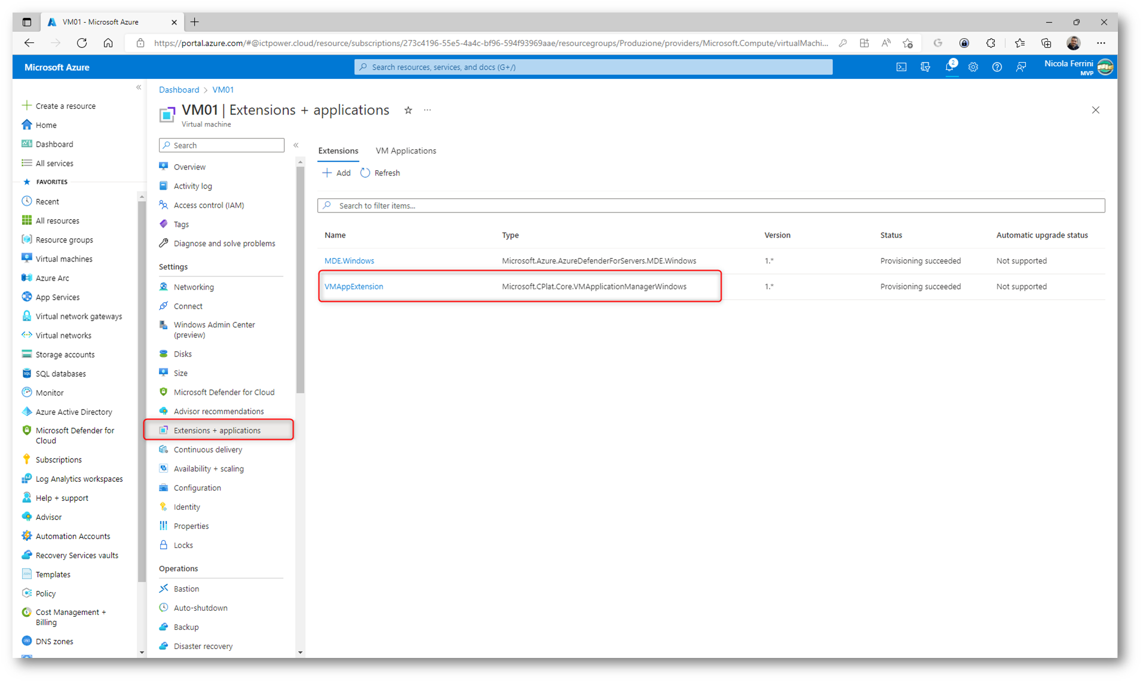Sort by Name column header

(335, 235)
